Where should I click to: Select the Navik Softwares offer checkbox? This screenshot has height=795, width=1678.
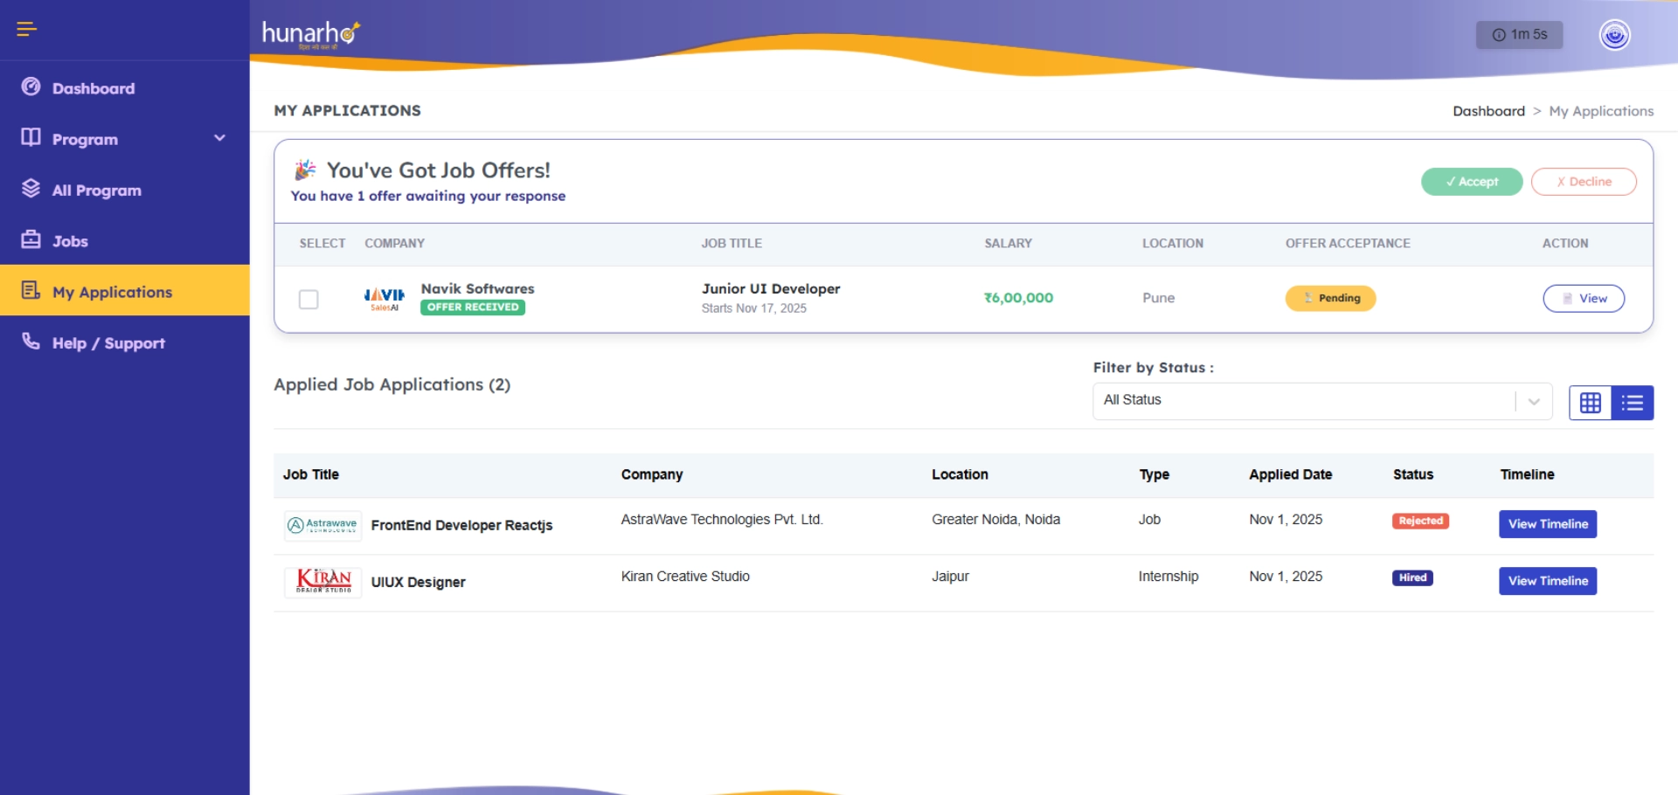[309, 299]
